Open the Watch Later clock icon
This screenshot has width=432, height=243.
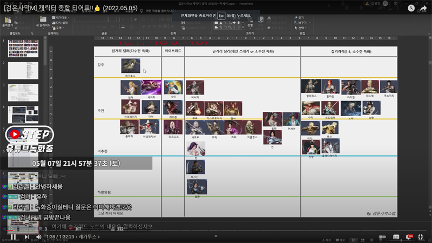[x=411, y=8]
